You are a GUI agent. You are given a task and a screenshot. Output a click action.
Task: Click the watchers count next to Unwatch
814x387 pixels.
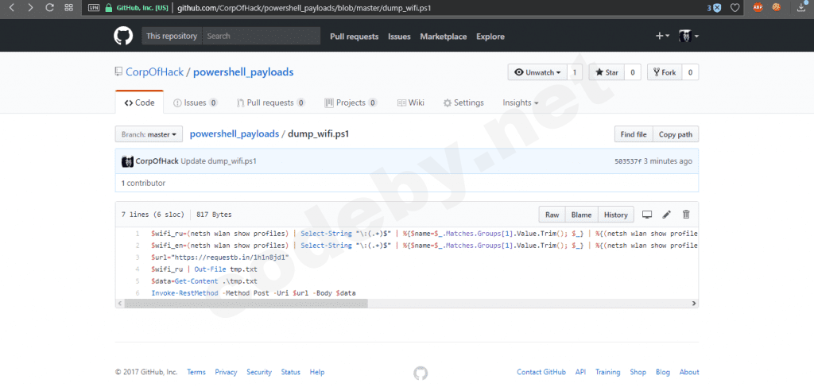point(575,72)
